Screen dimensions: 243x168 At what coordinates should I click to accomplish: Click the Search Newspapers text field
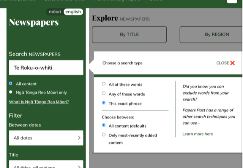pos(46,68)
